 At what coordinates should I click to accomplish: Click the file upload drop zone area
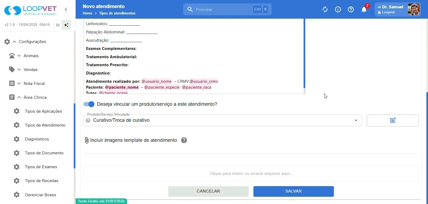(251, 174)
